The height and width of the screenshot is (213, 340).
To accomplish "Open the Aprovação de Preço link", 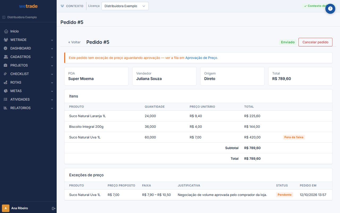I will coord(201,58).
